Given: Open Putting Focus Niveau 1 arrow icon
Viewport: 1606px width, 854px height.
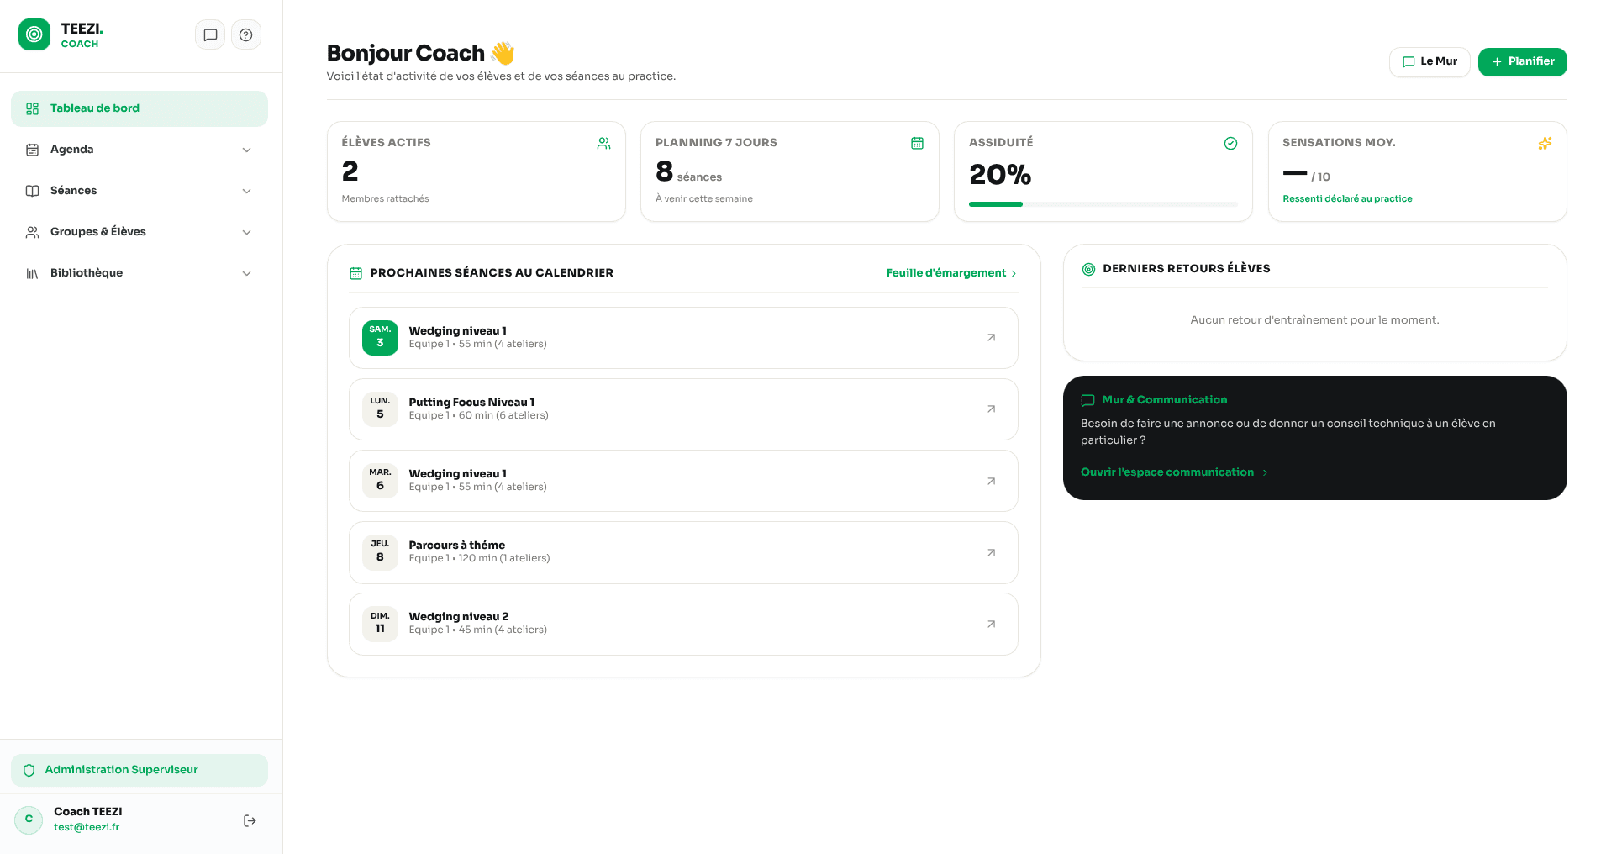Looking at the screenshot, I should pos(991,409).
